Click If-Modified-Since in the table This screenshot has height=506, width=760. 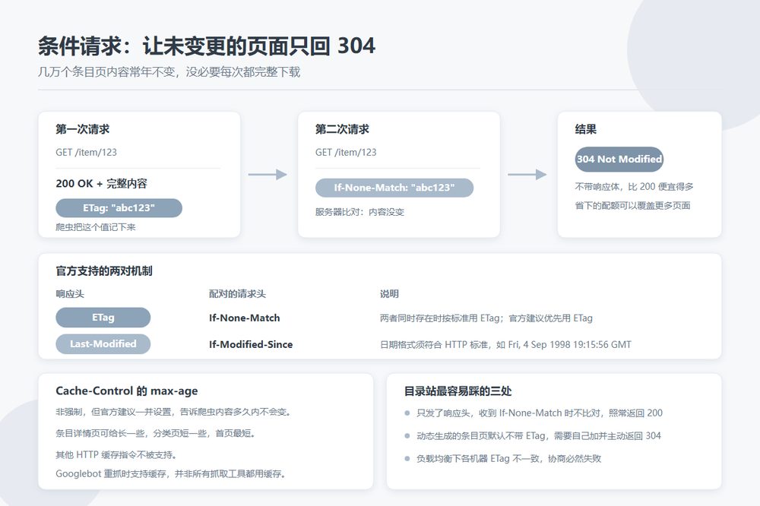[x=251, y=344]
